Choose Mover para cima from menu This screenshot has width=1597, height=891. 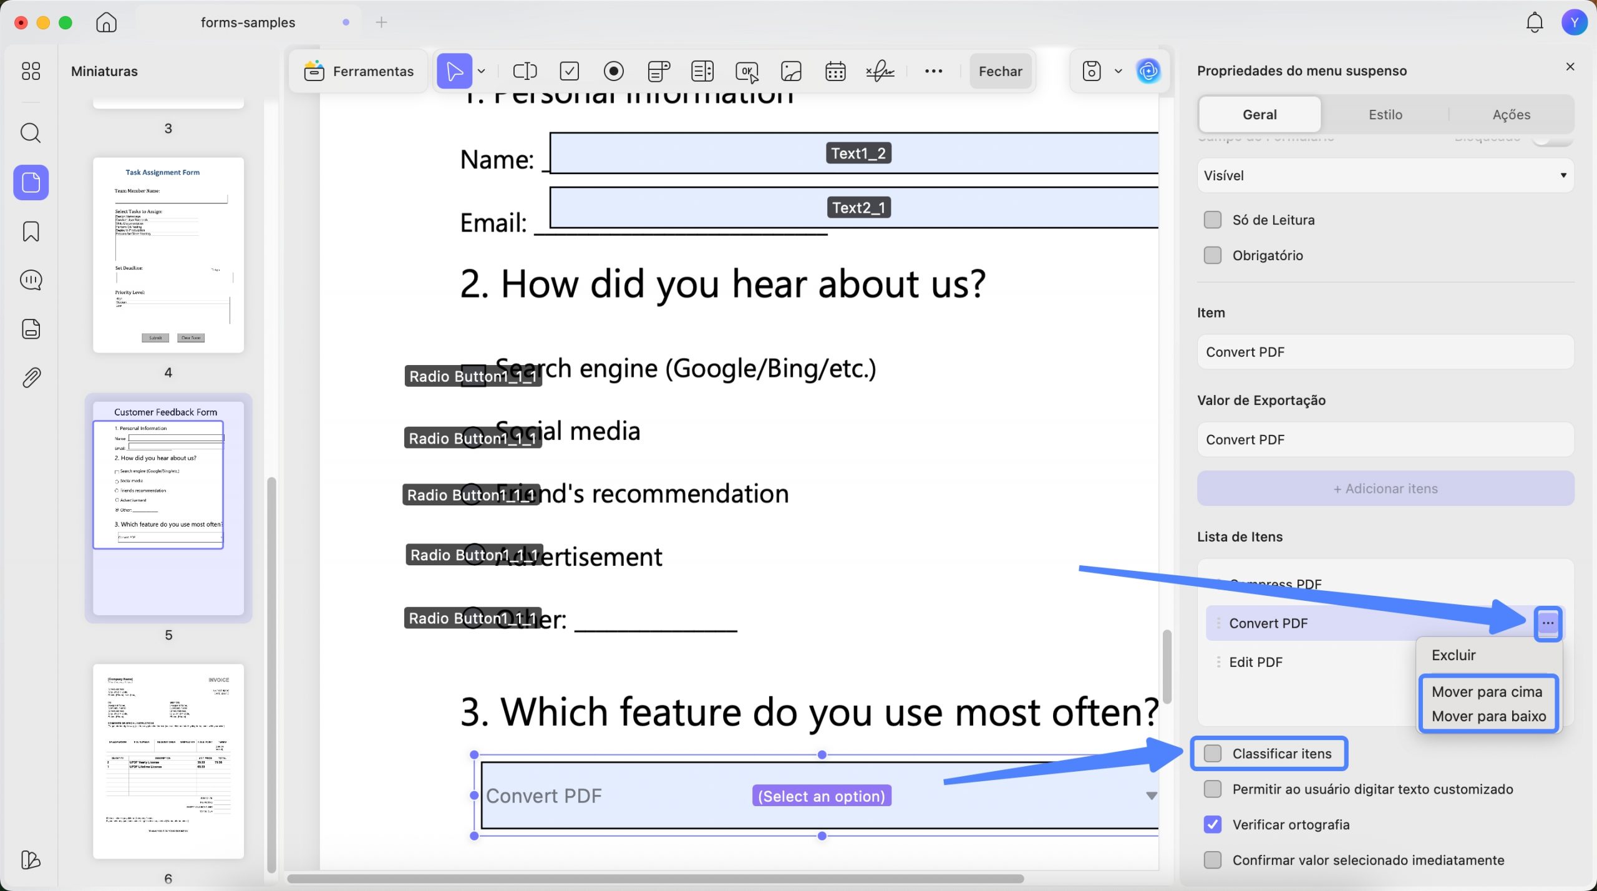pyautogui.click(x=1487, y=691)
